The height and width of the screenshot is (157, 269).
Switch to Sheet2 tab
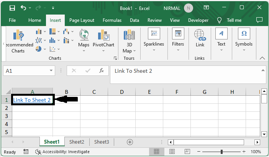pos(77,142)
